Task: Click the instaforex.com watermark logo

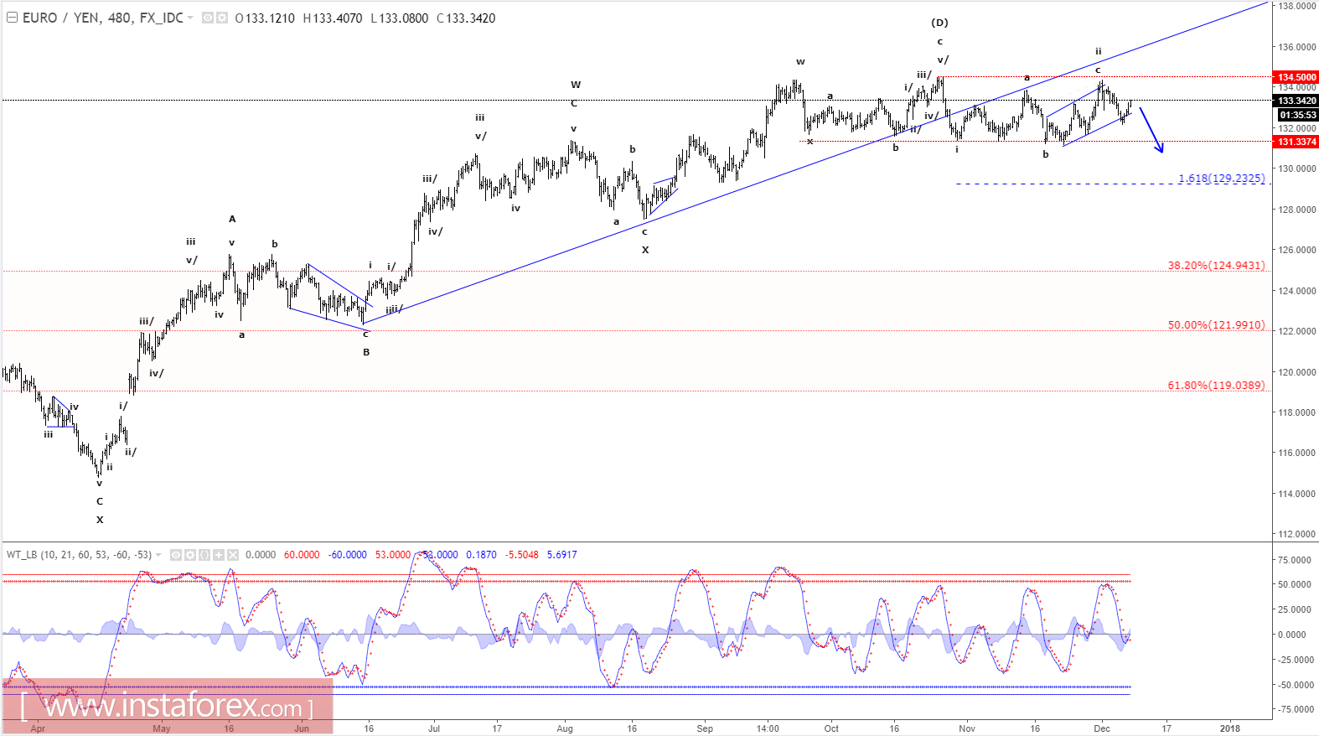Action: [x=168, y=707]
